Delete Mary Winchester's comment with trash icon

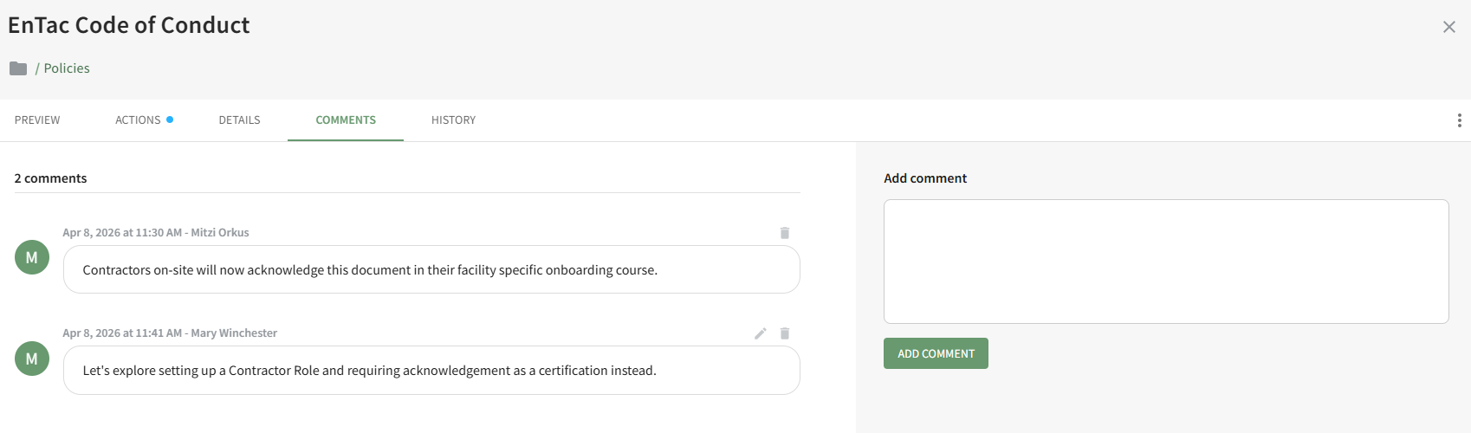(x=785, y=333)
